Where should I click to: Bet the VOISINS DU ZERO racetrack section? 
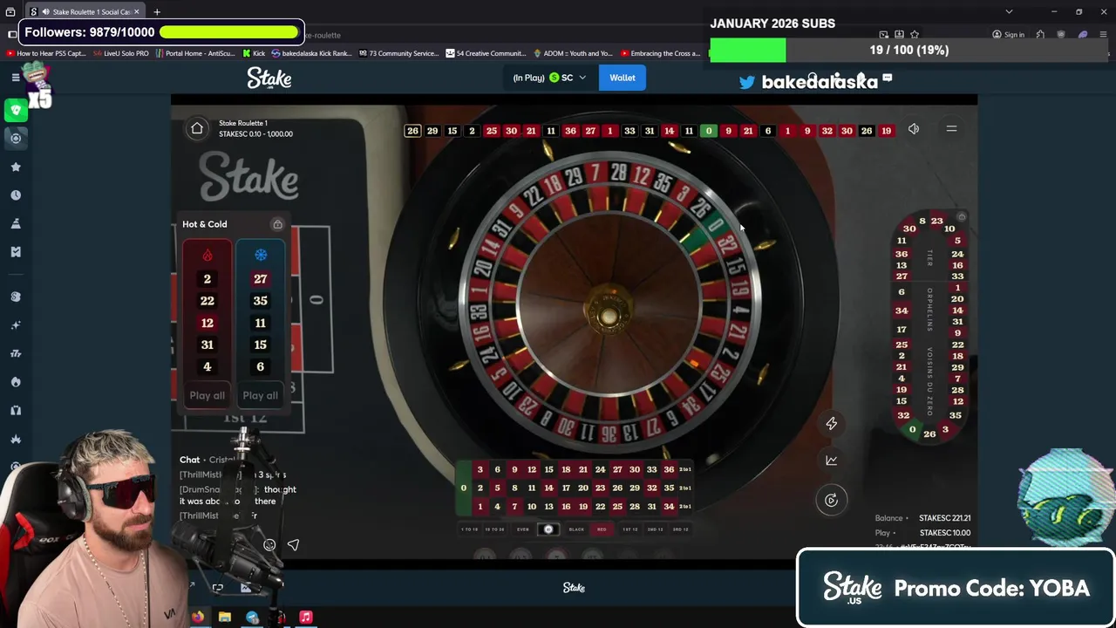pos(929,381)
